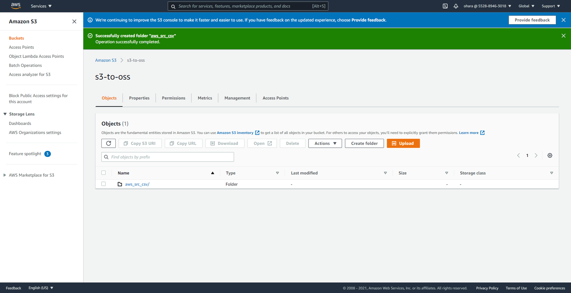
Task: Close the Amazon S3 sidebar
Action: [74, 21]
